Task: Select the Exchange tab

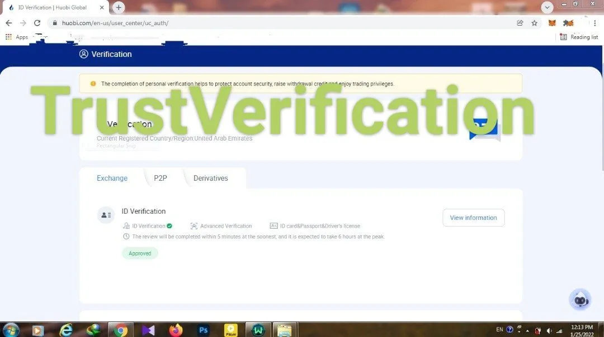Action: 112,178
